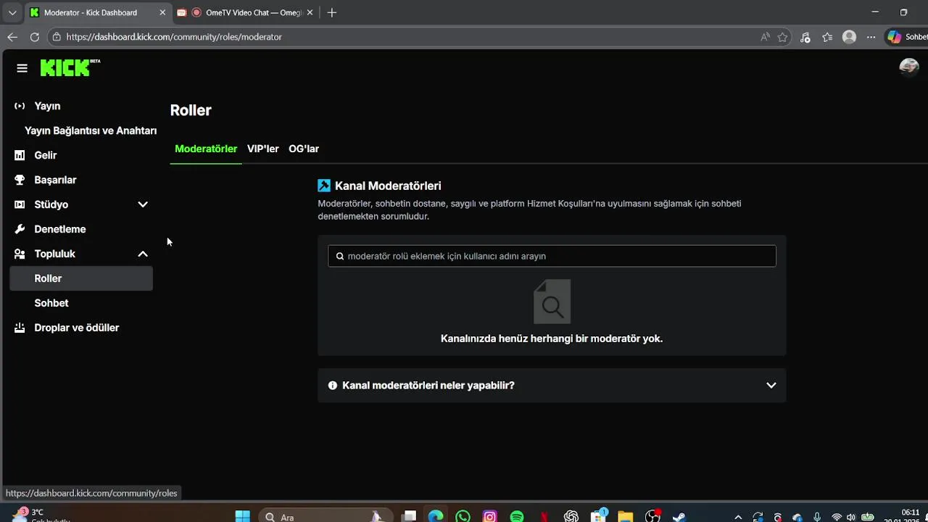
Task: Open the hamburger menu next to Kick logo
Action: [x=22, y=68]
